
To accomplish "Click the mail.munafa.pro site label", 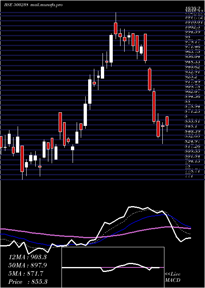I will 46,5.
